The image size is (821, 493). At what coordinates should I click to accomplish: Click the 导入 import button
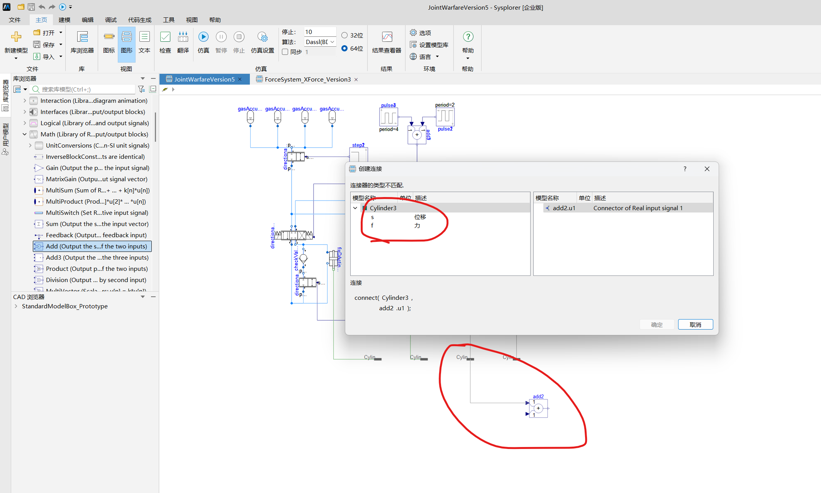click(x=44, y=57)
